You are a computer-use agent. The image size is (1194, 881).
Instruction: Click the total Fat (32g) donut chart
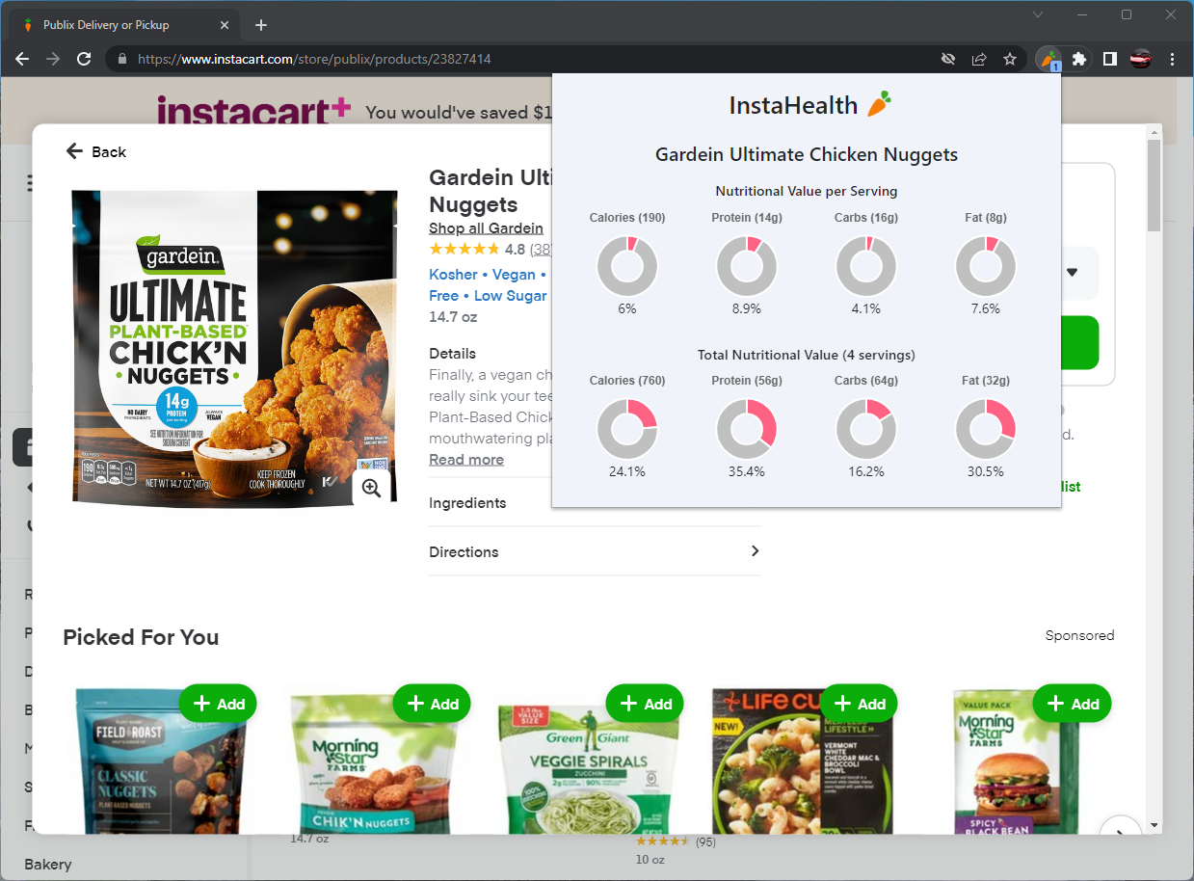click(986, 429)
